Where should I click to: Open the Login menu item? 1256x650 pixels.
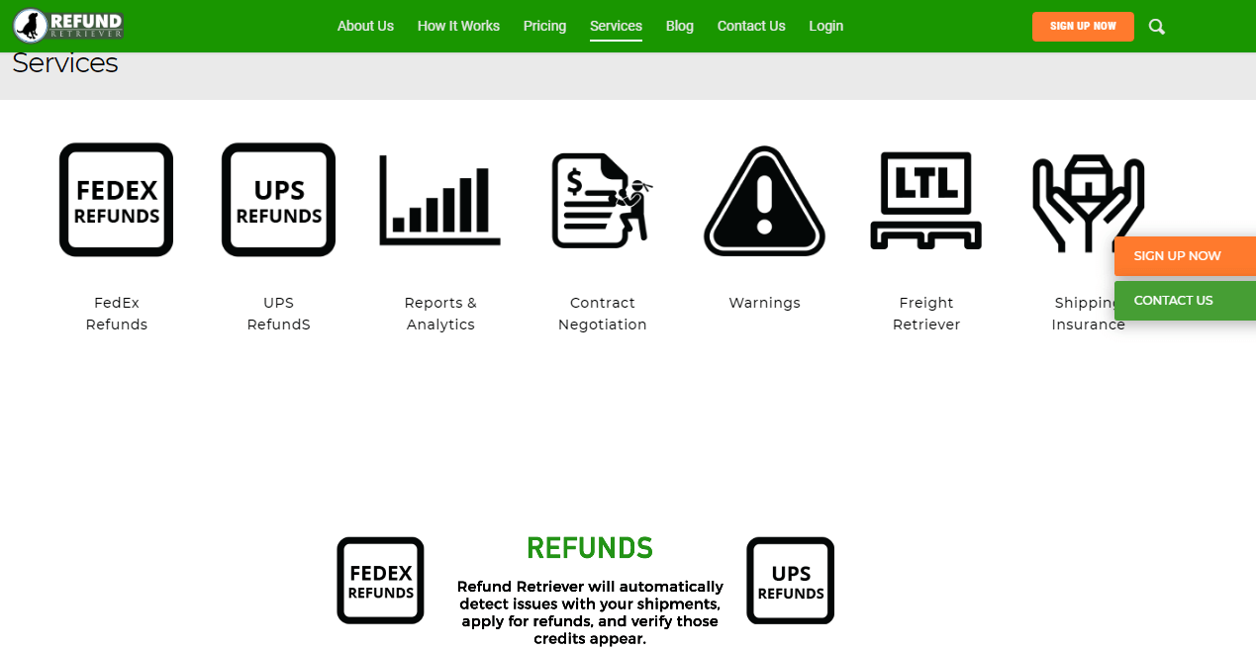pos(826,26)
